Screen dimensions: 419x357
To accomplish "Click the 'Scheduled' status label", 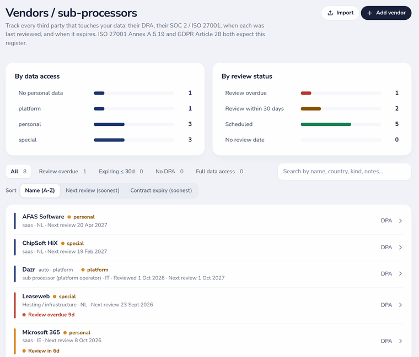I will pos(239,124).
